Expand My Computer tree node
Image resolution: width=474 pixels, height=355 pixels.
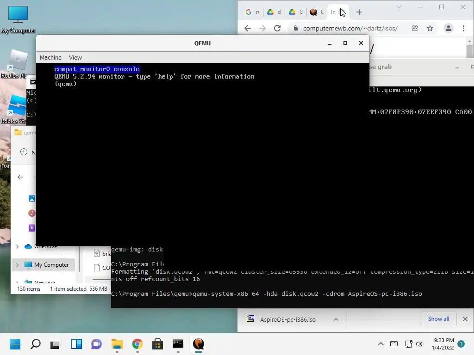(17, 265)
